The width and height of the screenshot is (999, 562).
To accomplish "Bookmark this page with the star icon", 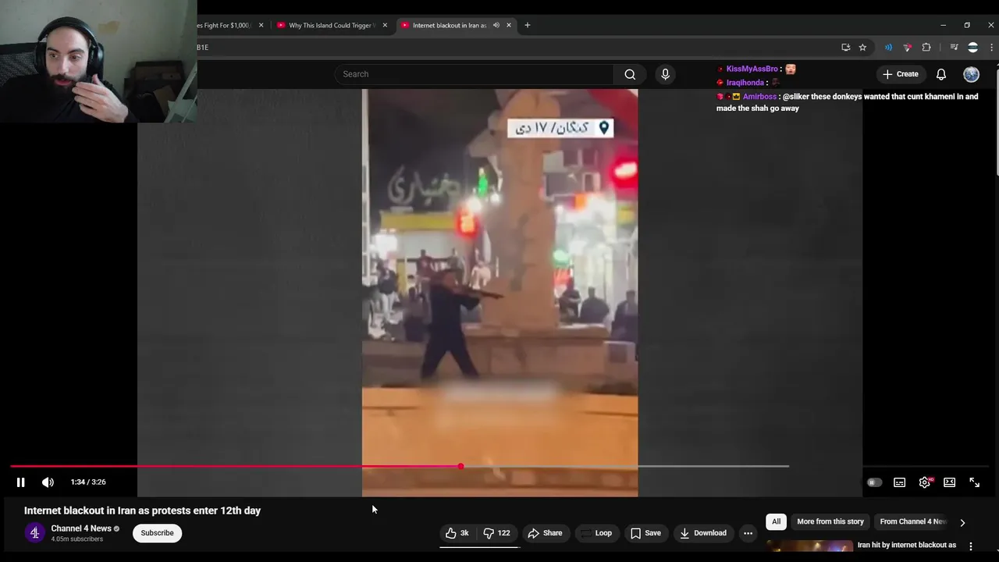I will [x=862, y=48].
